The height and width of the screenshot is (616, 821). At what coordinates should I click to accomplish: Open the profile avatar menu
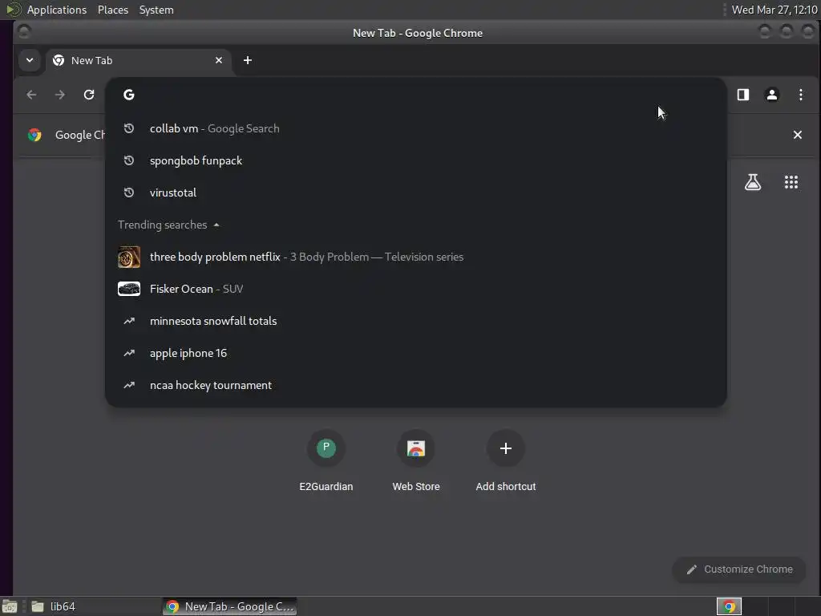(x=772, y=95)
